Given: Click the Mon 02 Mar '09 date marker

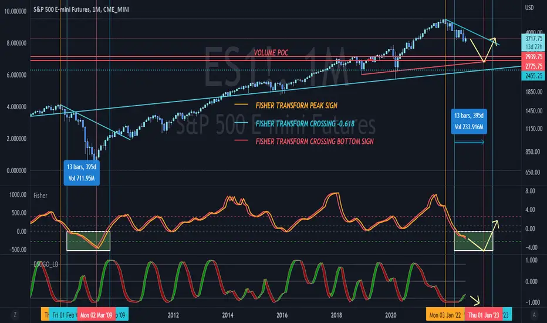Looking at the screenshot, I should (96, 315).
